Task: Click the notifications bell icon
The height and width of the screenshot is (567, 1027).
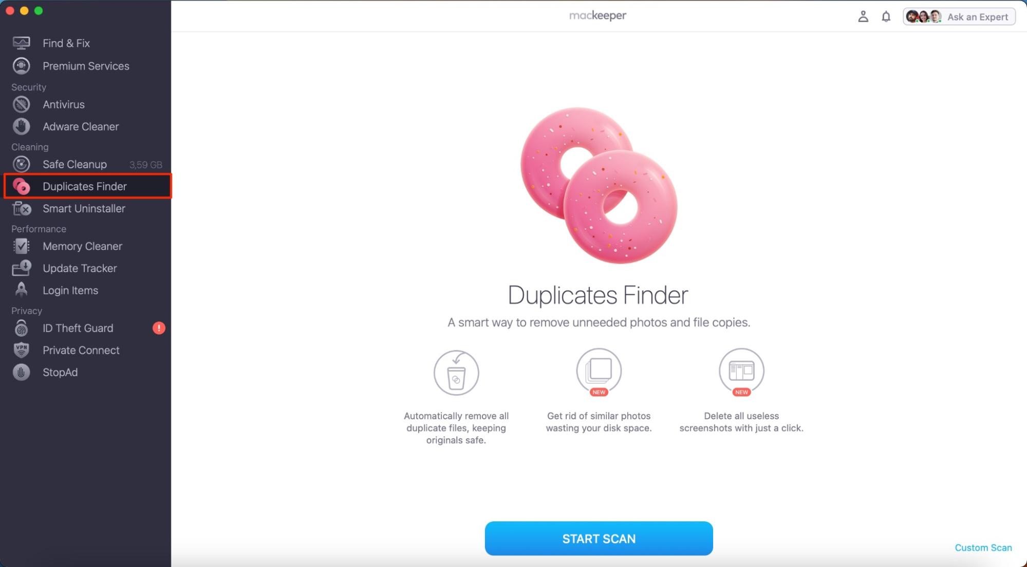Action: pos(886,16)
